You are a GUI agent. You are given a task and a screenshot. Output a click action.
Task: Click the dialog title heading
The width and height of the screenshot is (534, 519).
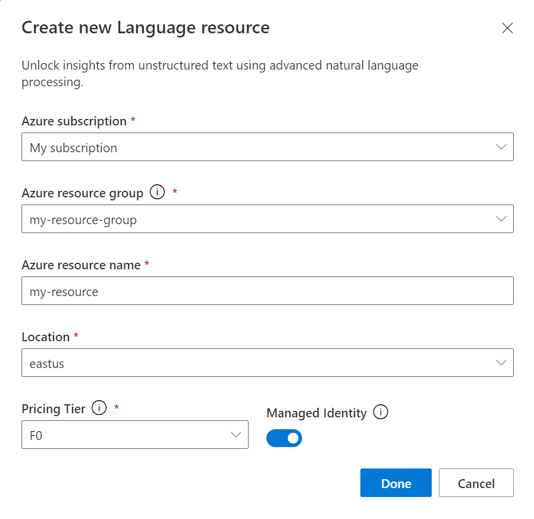click(146, 27)
